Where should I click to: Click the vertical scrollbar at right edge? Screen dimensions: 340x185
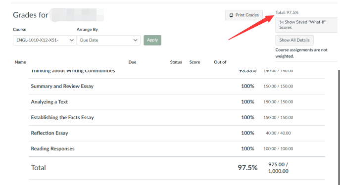[339, 127]
